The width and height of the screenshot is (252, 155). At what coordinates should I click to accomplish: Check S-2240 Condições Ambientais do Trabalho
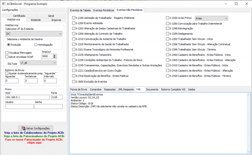click(74, 60)
